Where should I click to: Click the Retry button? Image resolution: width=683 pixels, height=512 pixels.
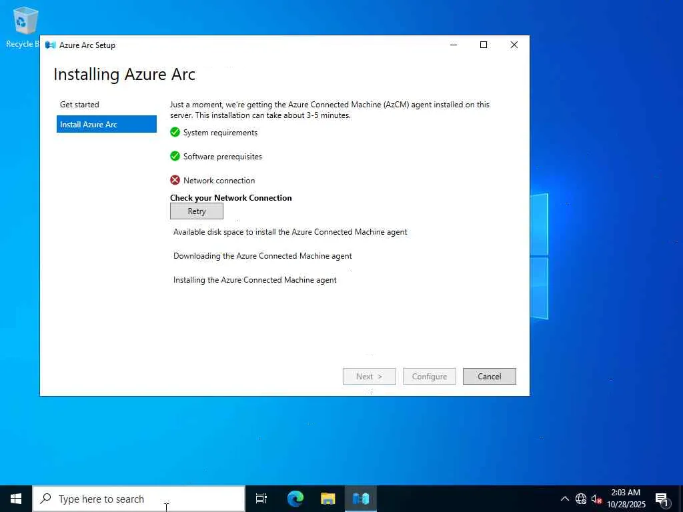click(197, 211)
